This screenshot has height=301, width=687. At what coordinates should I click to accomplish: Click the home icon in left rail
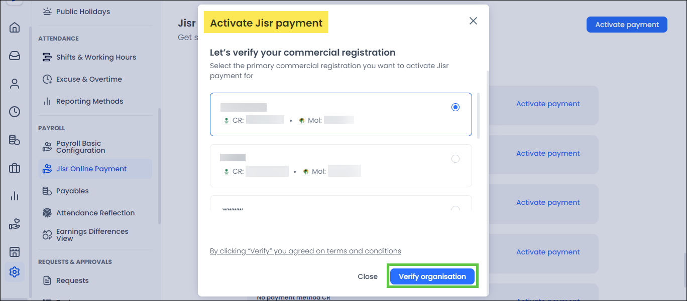pos(15,28)
